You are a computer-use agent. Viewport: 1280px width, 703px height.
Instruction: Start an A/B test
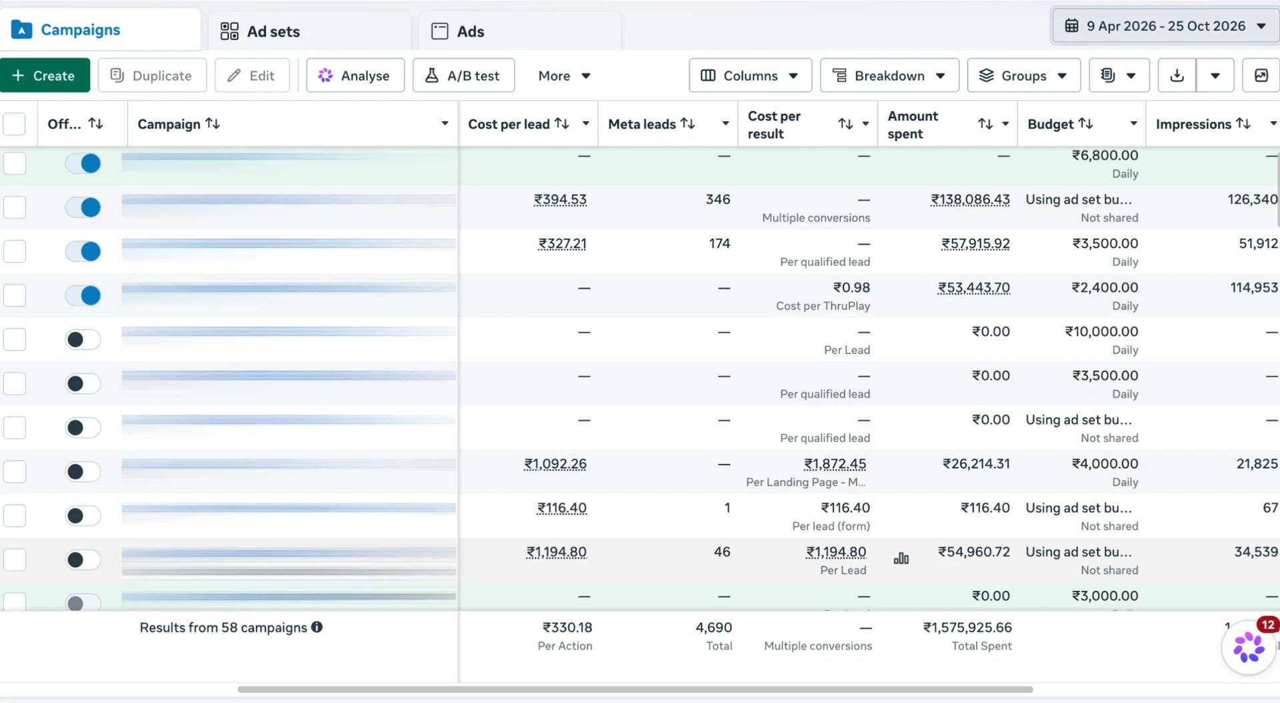463,75
